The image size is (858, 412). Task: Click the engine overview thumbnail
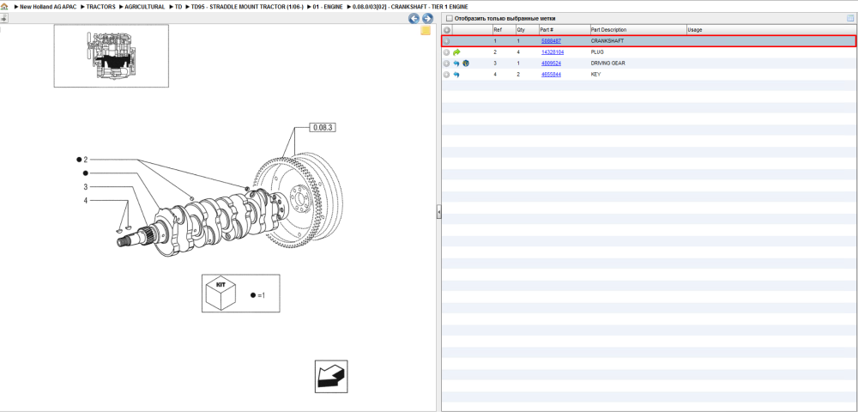[x=111, y=56]
